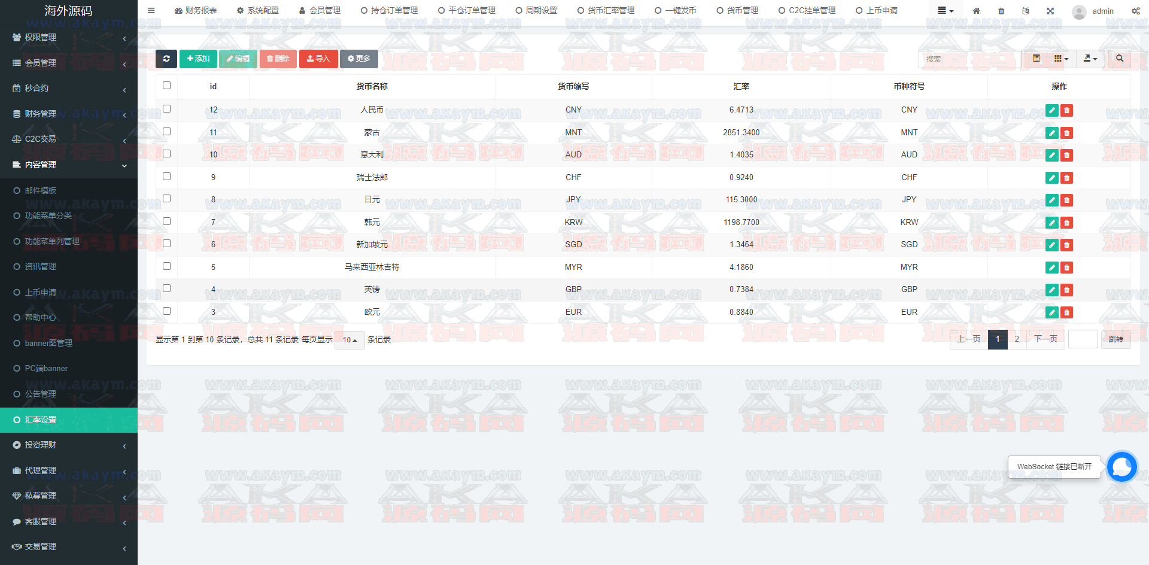This screenshot has height=565, width=1149.
Task: Toggle the sidebar hamburger menu icon
Action: coord(151,11)
